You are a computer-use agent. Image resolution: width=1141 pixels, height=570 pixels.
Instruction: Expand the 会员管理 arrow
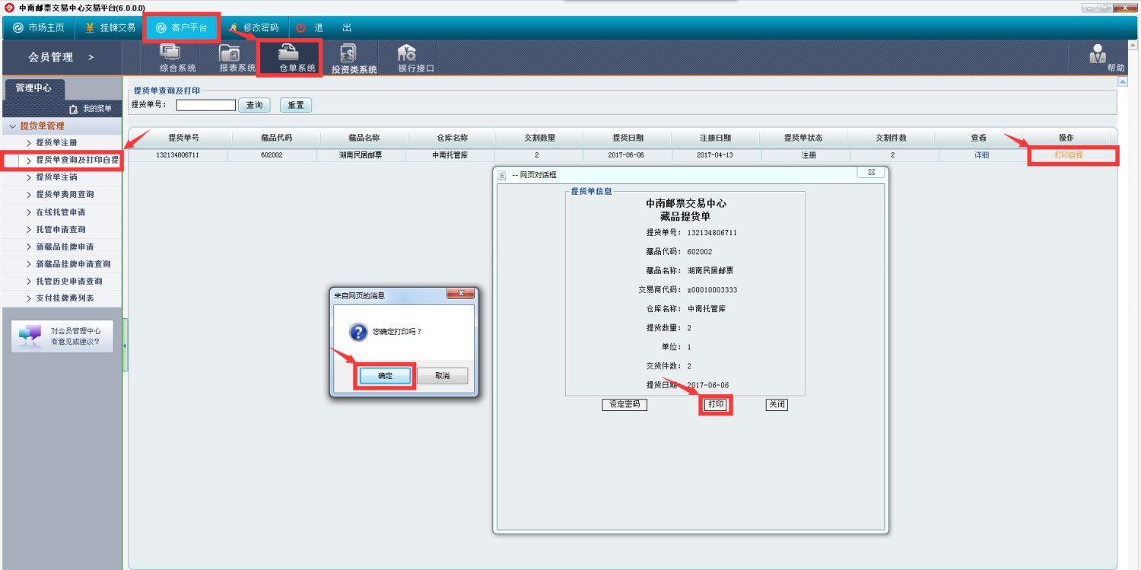click(91, 58)
